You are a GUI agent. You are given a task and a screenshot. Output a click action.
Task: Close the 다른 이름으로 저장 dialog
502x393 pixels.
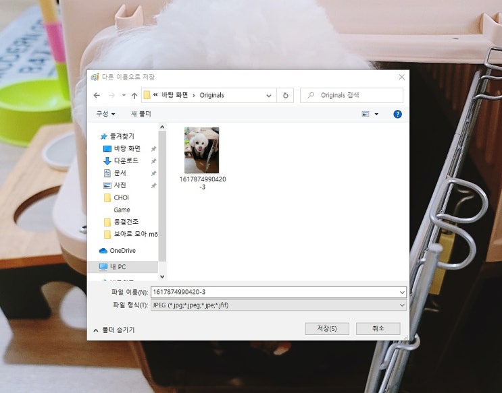point(402,77)
